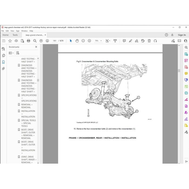Open the View menu
Viewport: 189px width, 189px height.
(12, 31)
